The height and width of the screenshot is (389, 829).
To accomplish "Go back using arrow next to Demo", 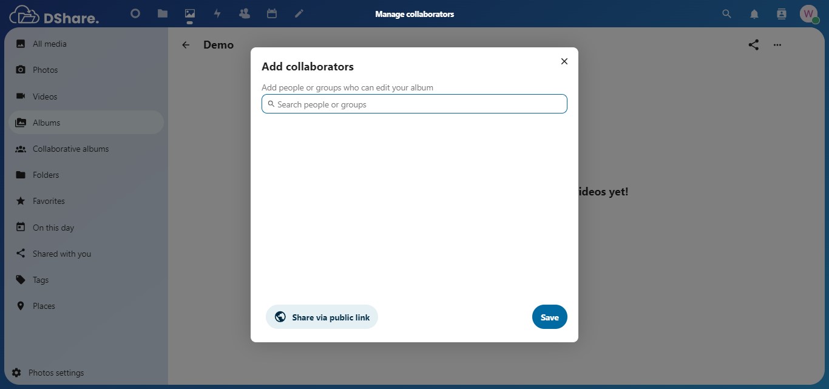I will (x=186, y=45).
